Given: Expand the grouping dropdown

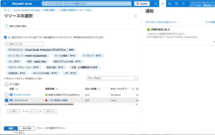Looking at the screenshot, I should 112,78.
